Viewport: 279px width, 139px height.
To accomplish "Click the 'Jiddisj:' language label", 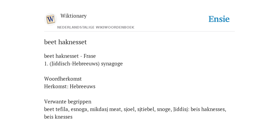I will pos(181,109).
